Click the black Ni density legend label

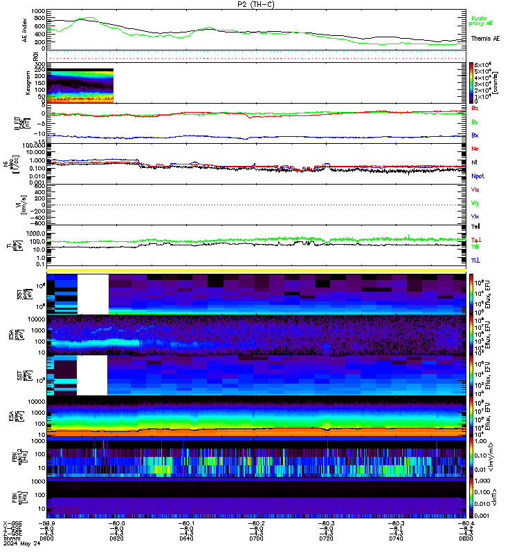[x=474, y=162]
